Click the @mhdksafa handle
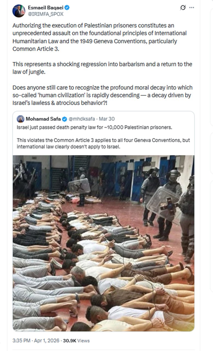The image size is (213, 351). (x=82, y=119)
